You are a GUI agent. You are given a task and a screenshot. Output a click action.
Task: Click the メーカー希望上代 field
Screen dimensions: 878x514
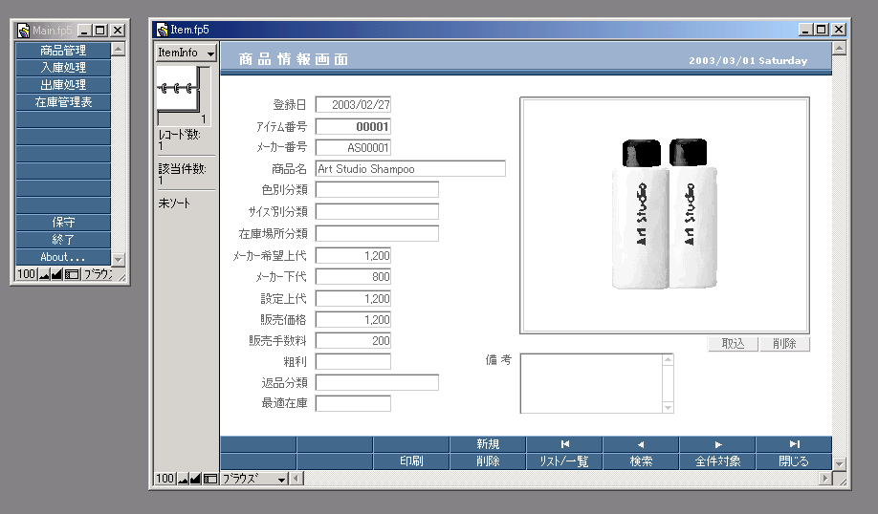tap(353, 256)
